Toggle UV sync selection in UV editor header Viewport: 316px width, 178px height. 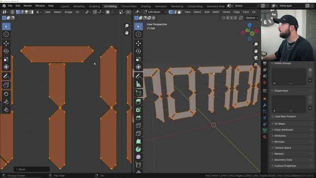12,12
